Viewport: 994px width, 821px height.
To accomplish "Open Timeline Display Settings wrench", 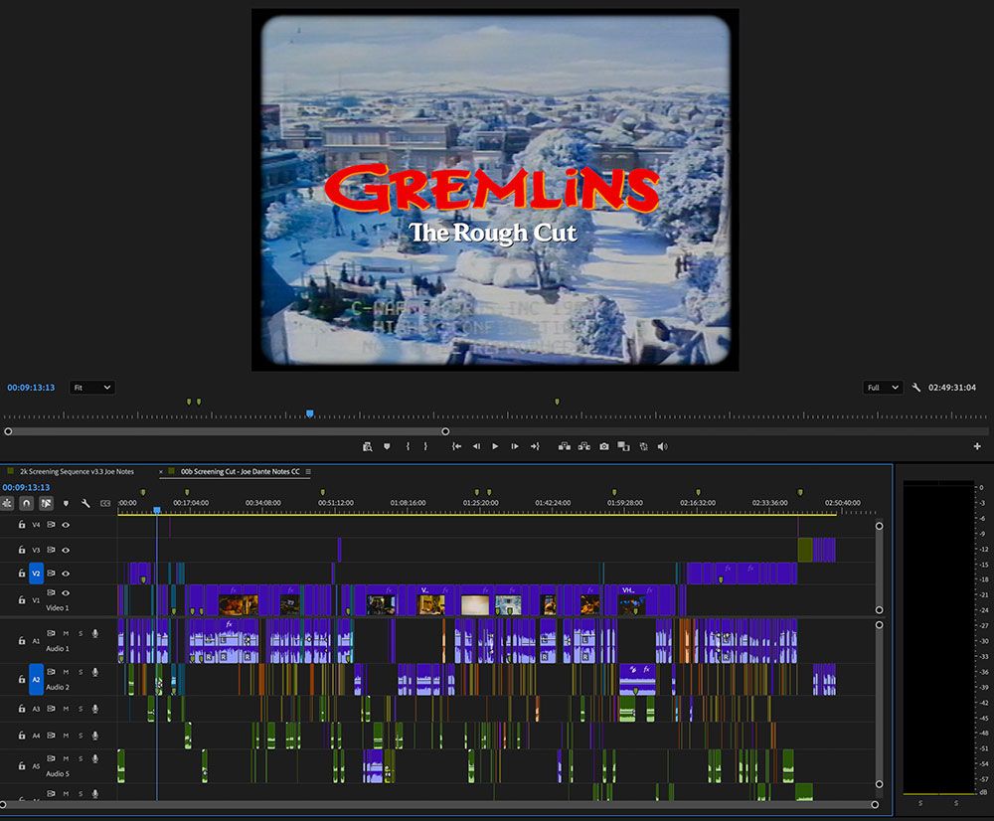I will click(x=85, y=503).
